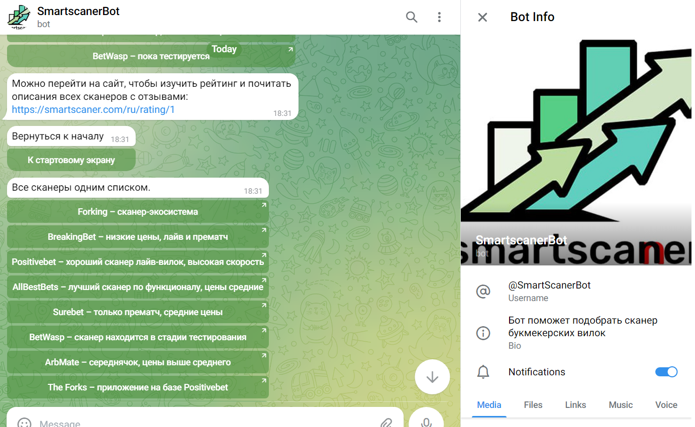The width and height of the screenshot is (695, 427).
Task: Click the bio text 'Бот поможет подобрать сканер'
Action: click(583, 327)
